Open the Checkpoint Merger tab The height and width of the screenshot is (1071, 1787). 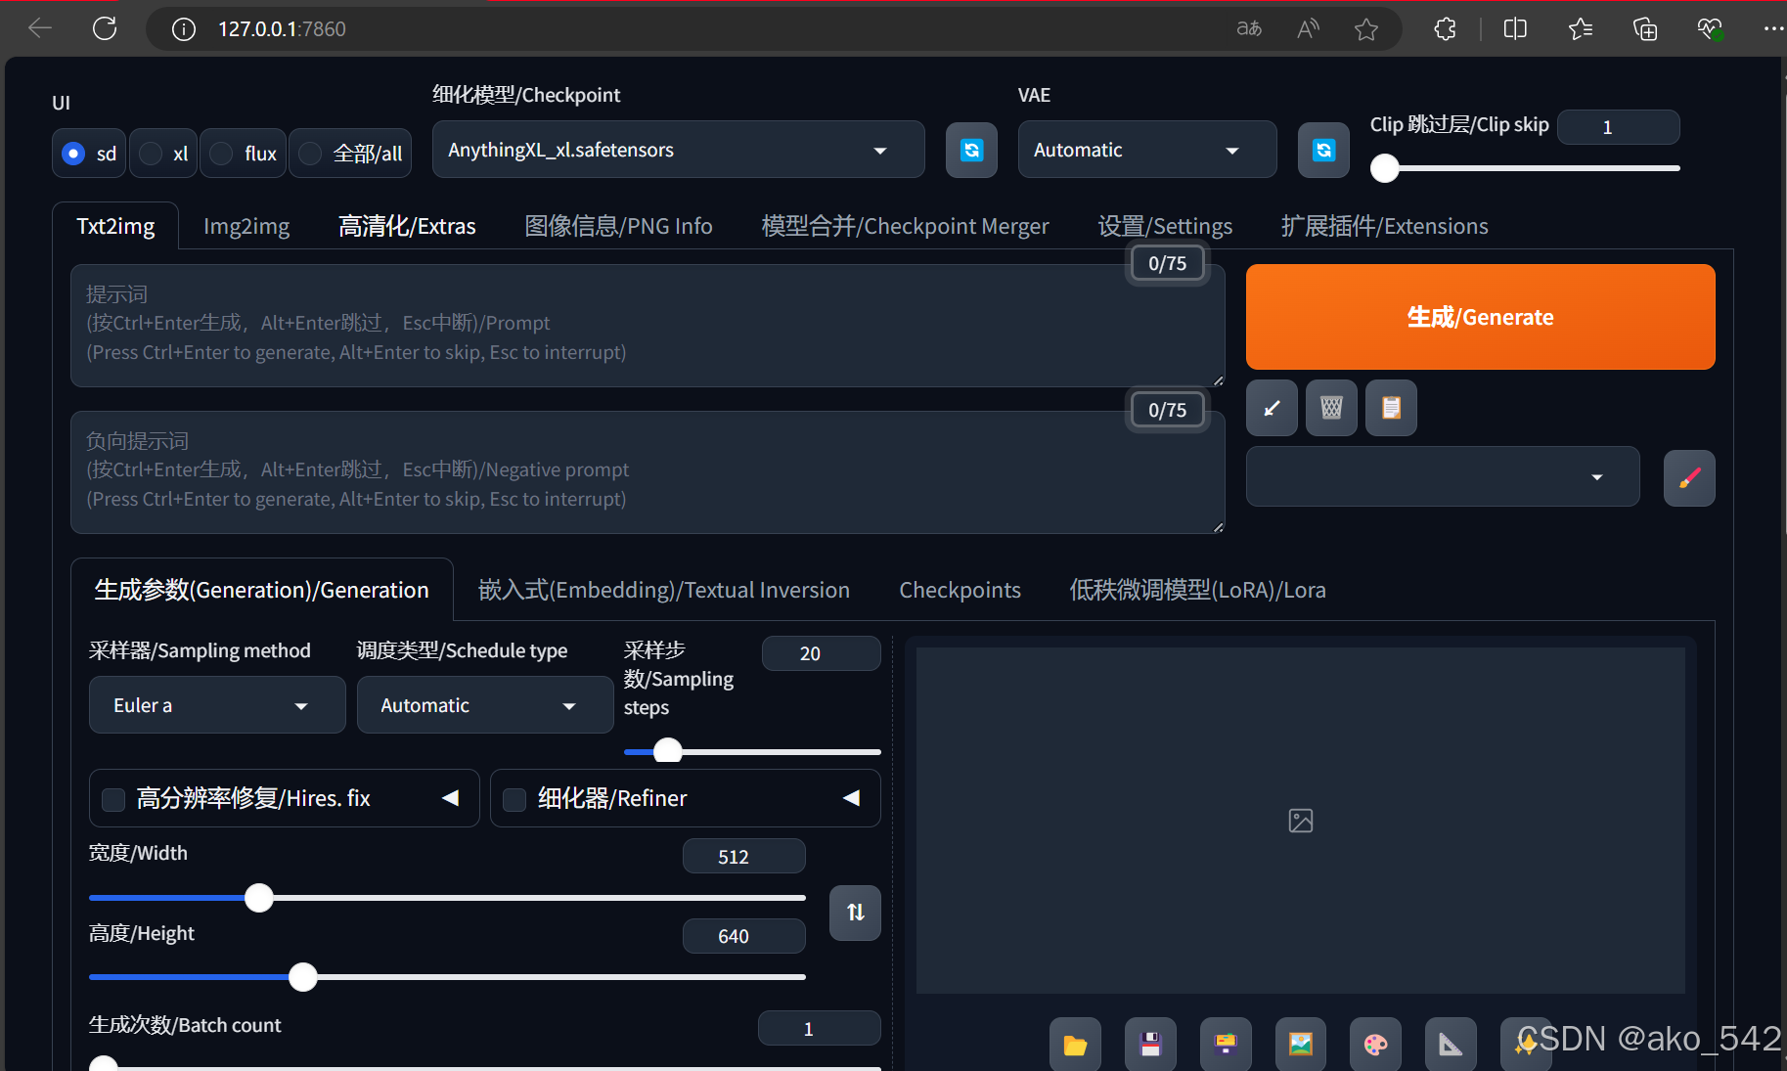pos(905,226)
